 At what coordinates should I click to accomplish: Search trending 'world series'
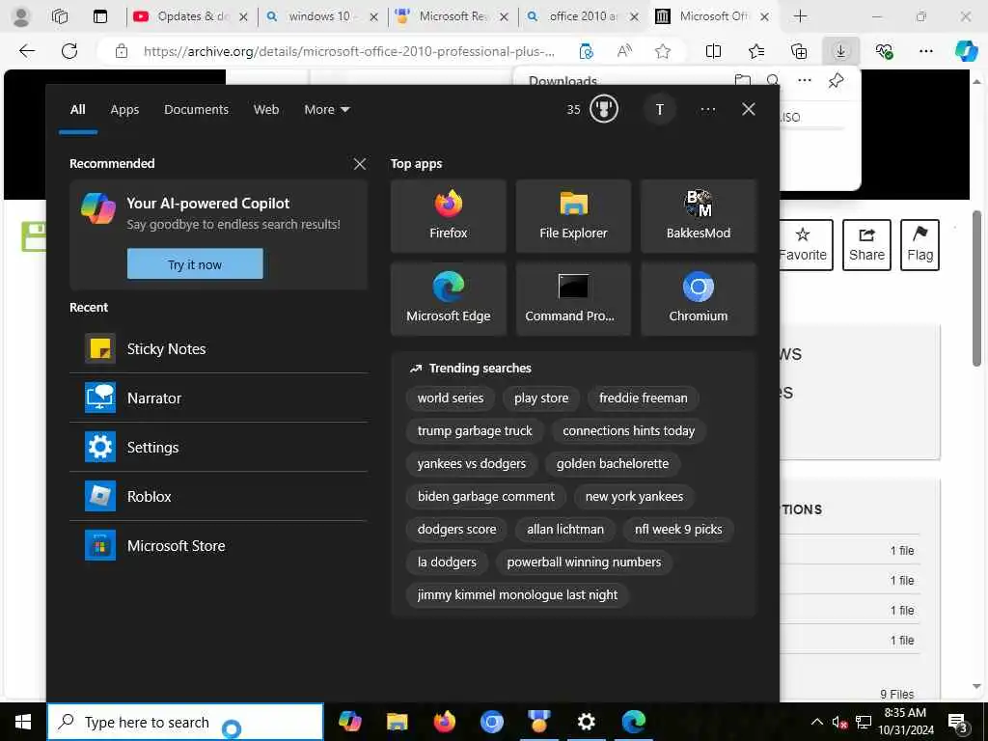pyautogui.click(x=451, y=398)
